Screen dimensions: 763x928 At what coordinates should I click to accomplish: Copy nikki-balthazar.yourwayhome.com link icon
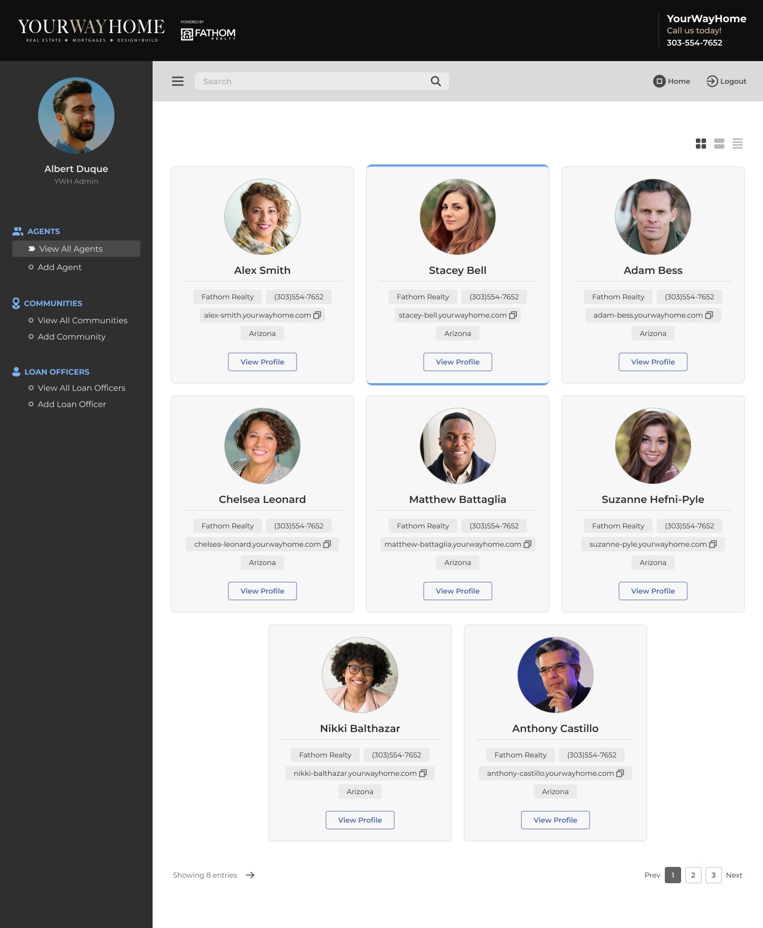[x=423, y=773]
